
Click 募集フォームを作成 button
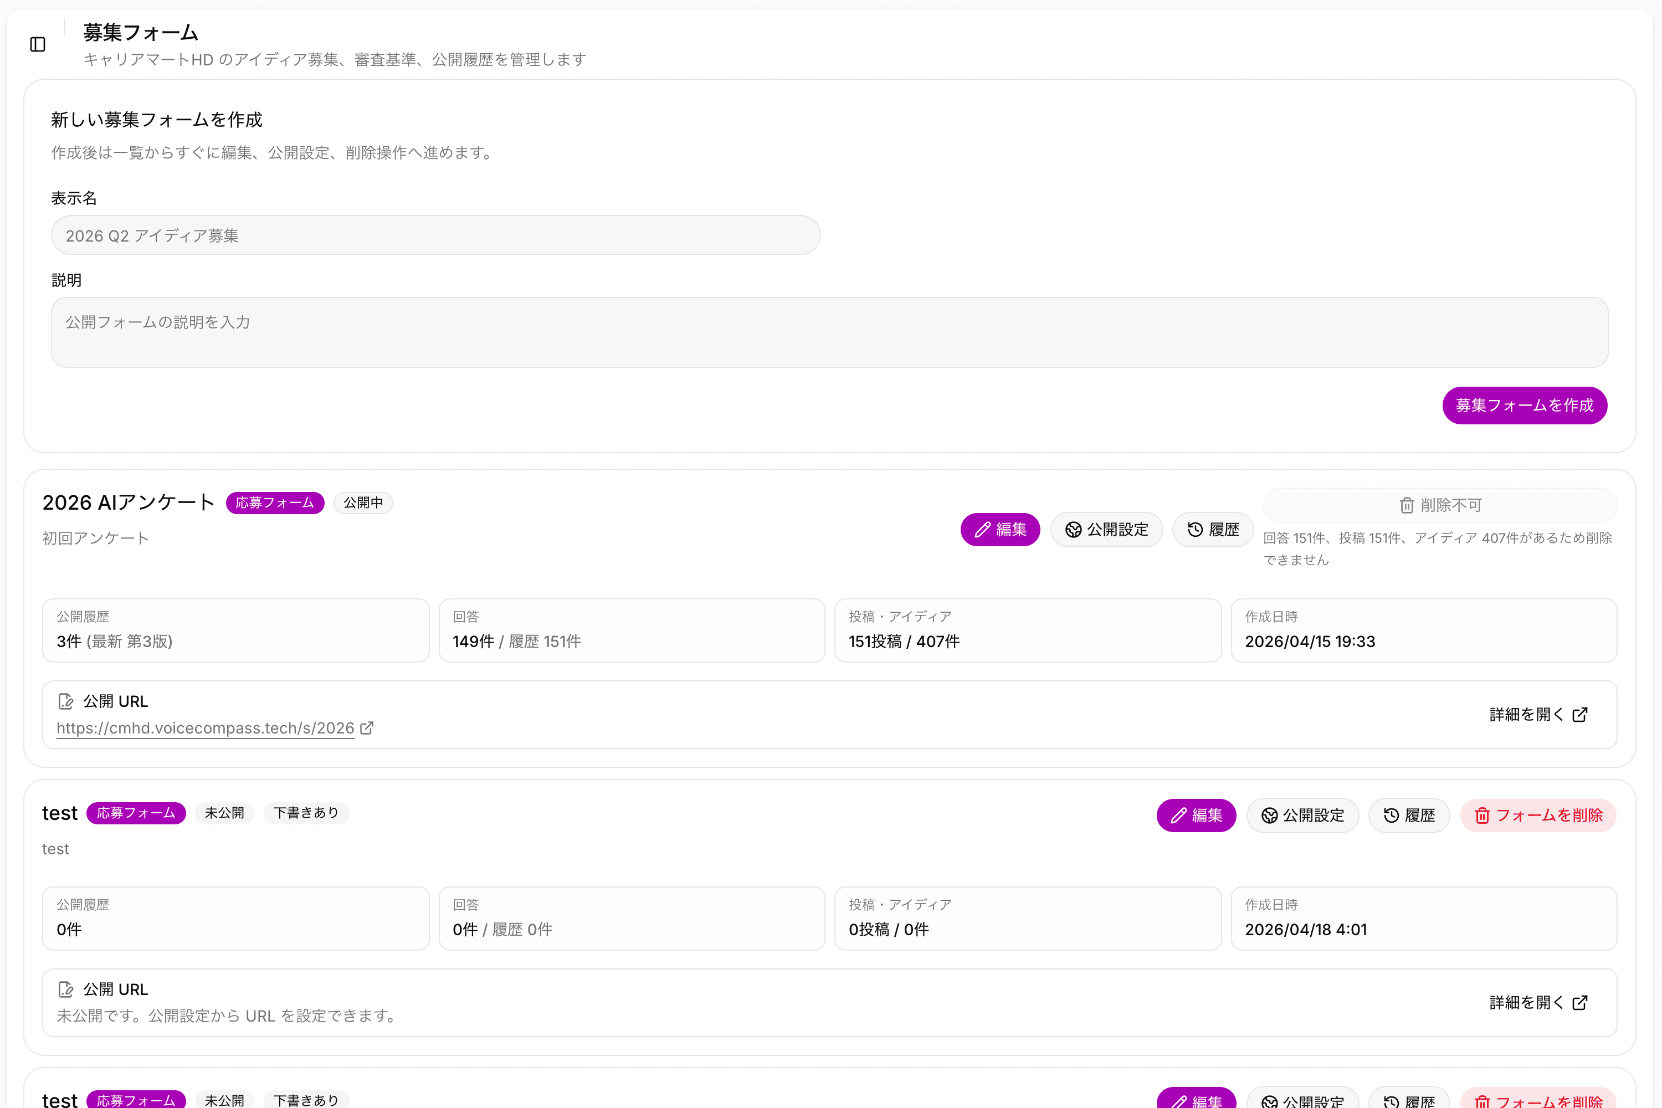click(x=1525, y=406)
